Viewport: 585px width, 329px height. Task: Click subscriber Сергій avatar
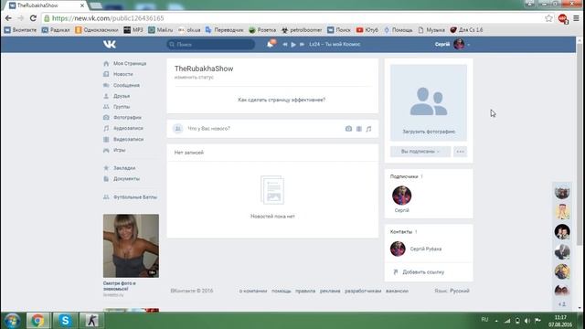402,196
